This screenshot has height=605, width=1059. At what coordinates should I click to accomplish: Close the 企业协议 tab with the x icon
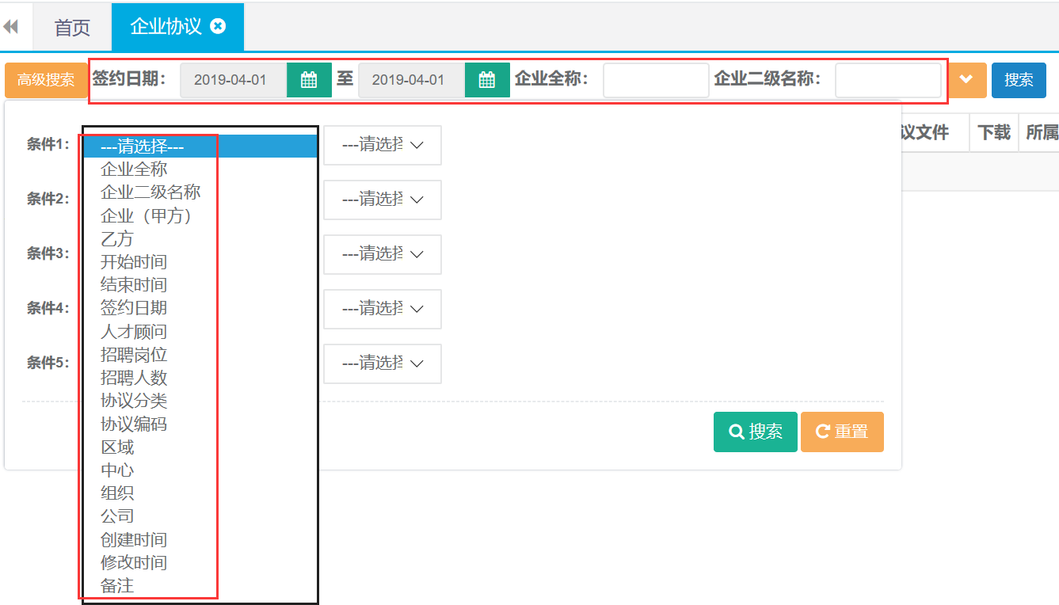click(218, 26)
